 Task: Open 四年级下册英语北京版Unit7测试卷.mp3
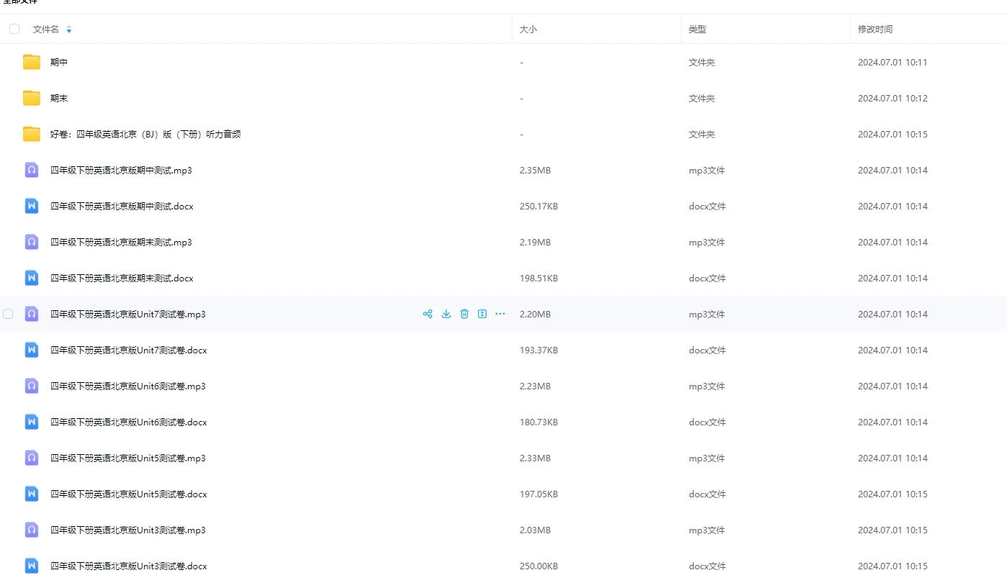128,315
